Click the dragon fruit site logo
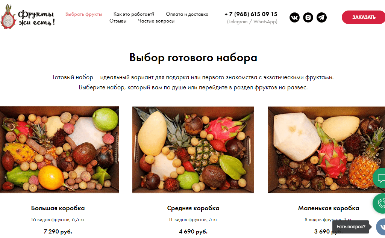The width and height of the screenshot is (385, 238). click(x=28, y=17)
